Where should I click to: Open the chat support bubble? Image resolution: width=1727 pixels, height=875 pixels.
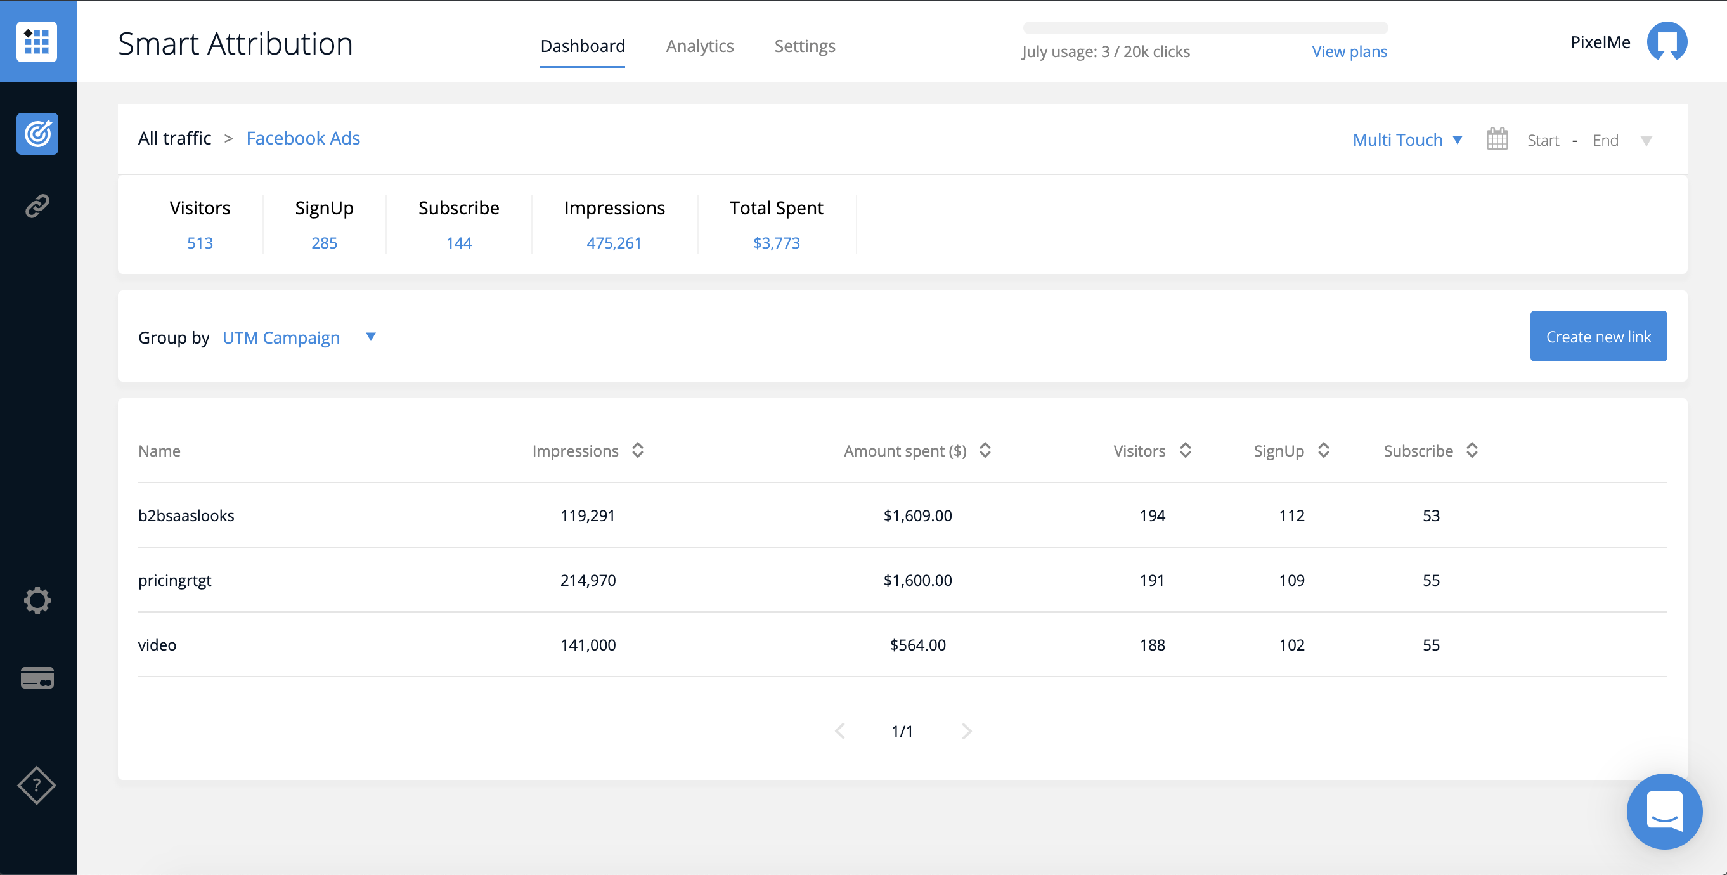tap(1664, 810)
